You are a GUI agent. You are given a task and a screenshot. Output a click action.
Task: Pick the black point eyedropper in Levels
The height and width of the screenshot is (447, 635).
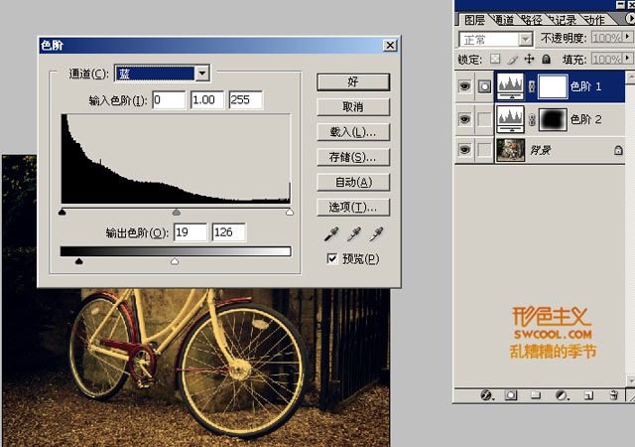coord(331,234)
